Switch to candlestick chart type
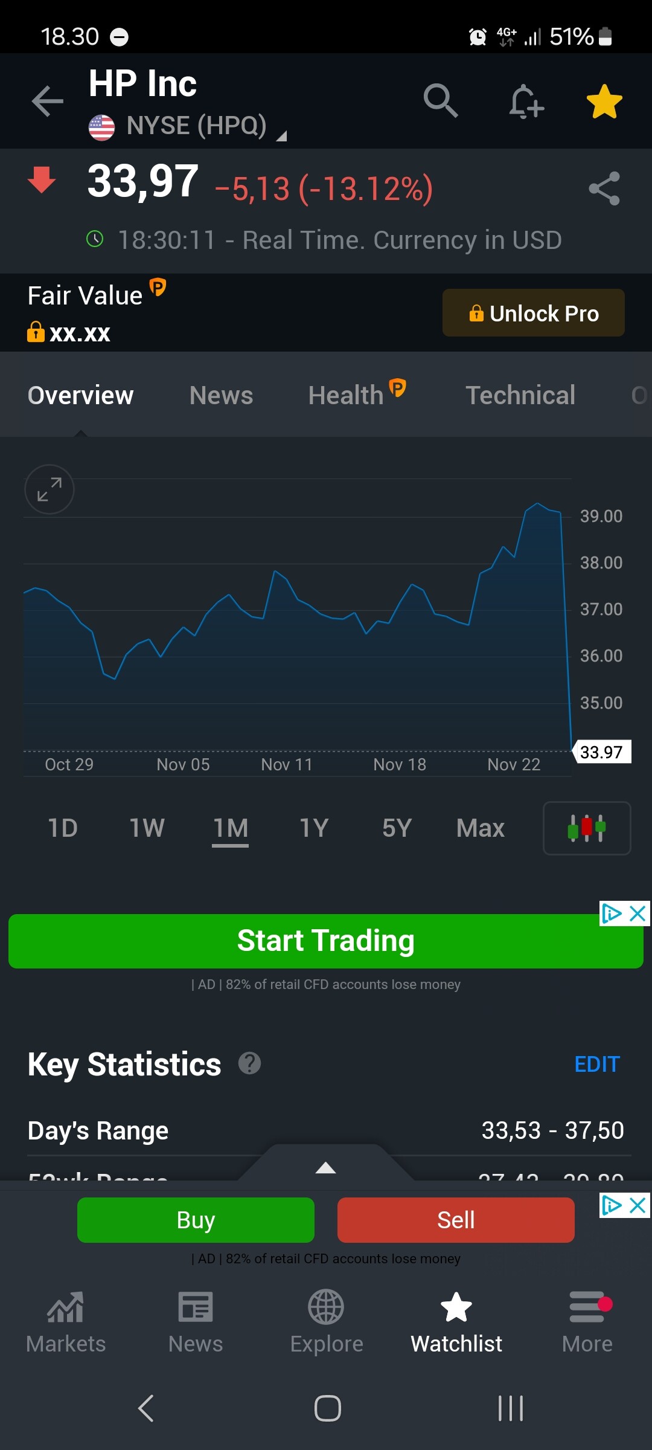Image resolution: width=652 pixels, height=1450 pixels. (x=587, y=828)
